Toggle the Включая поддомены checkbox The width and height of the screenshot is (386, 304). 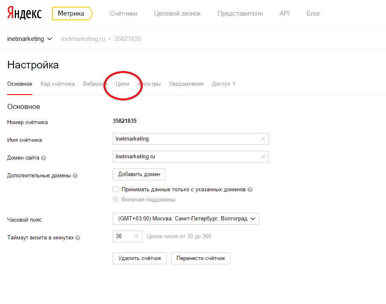[x=116, y=199]
